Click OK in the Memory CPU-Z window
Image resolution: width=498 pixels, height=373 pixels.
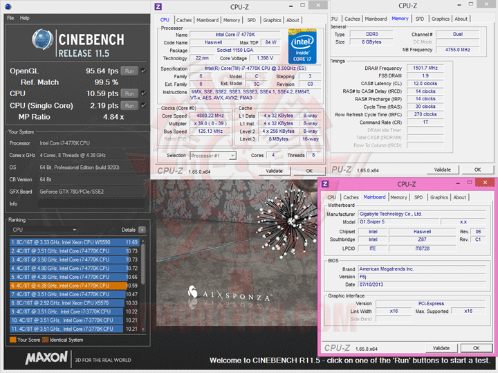coord(477,170)
